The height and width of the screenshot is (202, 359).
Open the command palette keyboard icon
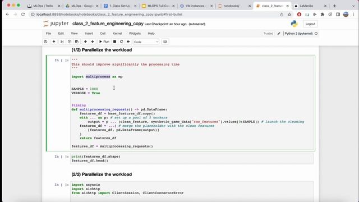[165, 42]
